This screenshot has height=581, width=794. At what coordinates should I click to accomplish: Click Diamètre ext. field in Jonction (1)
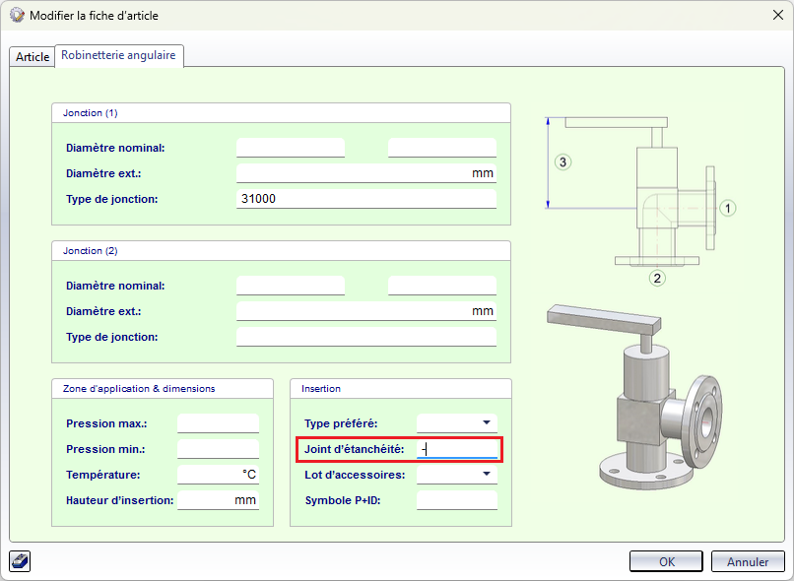pyautogui.click(x=365, y=173)
